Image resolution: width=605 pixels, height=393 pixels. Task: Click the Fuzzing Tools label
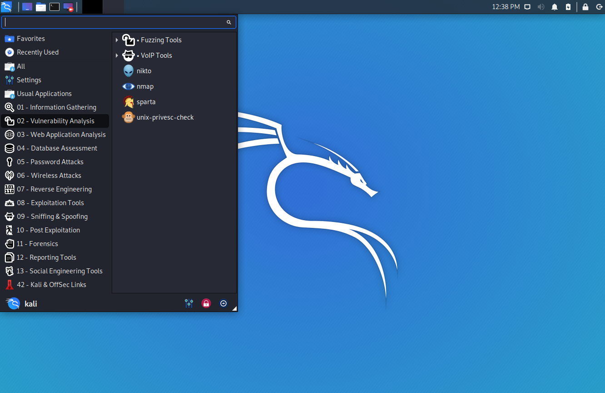pyautogui.click(x=161, y=40)
